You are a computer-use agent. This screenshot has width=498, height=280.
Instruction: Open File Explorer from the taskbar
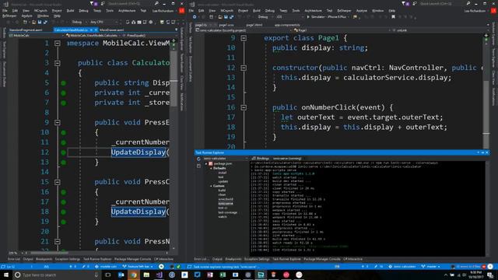point(146,275)
